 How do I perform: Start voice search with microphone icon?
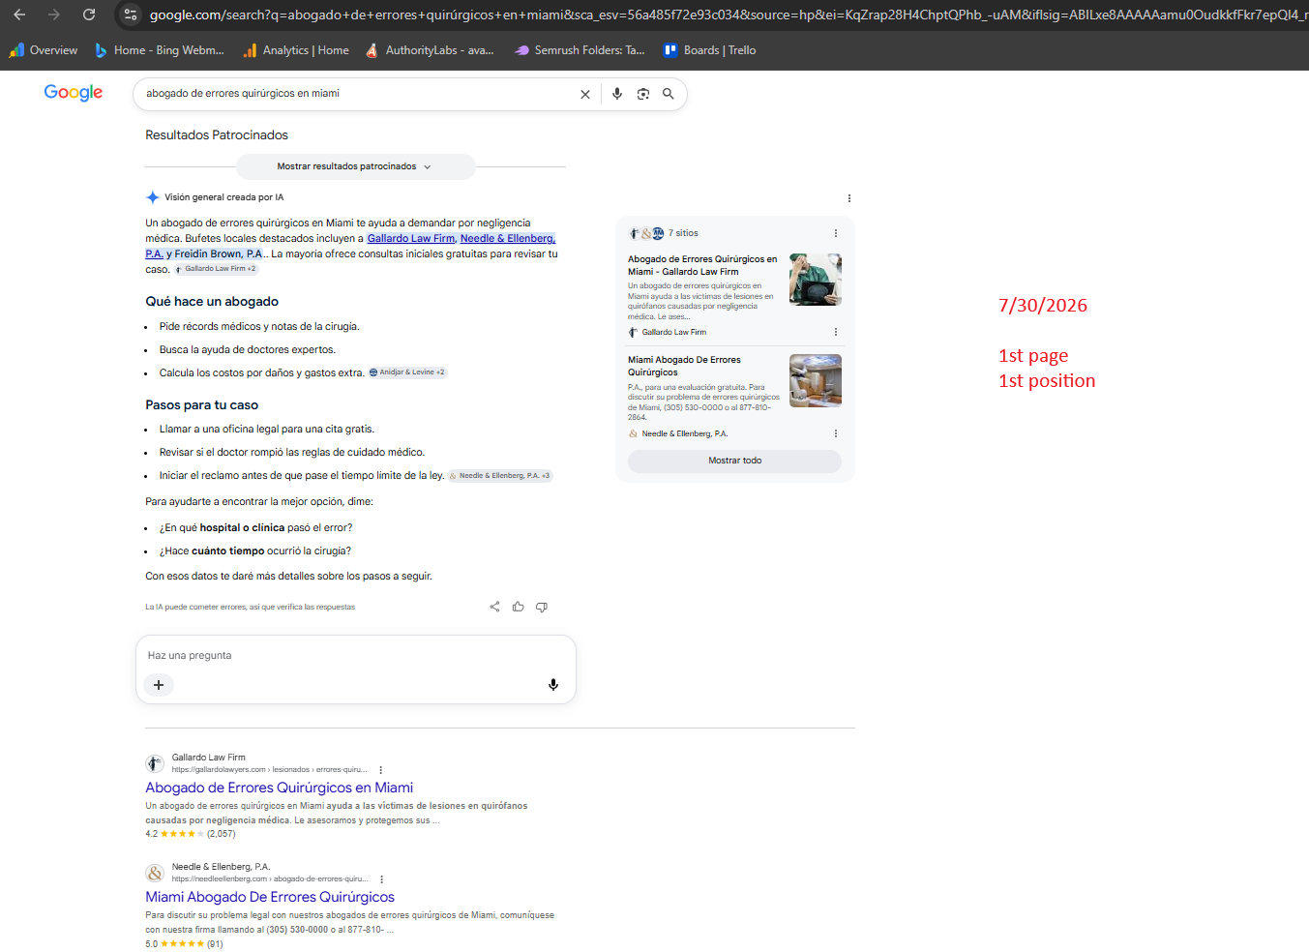click(617, 94)
